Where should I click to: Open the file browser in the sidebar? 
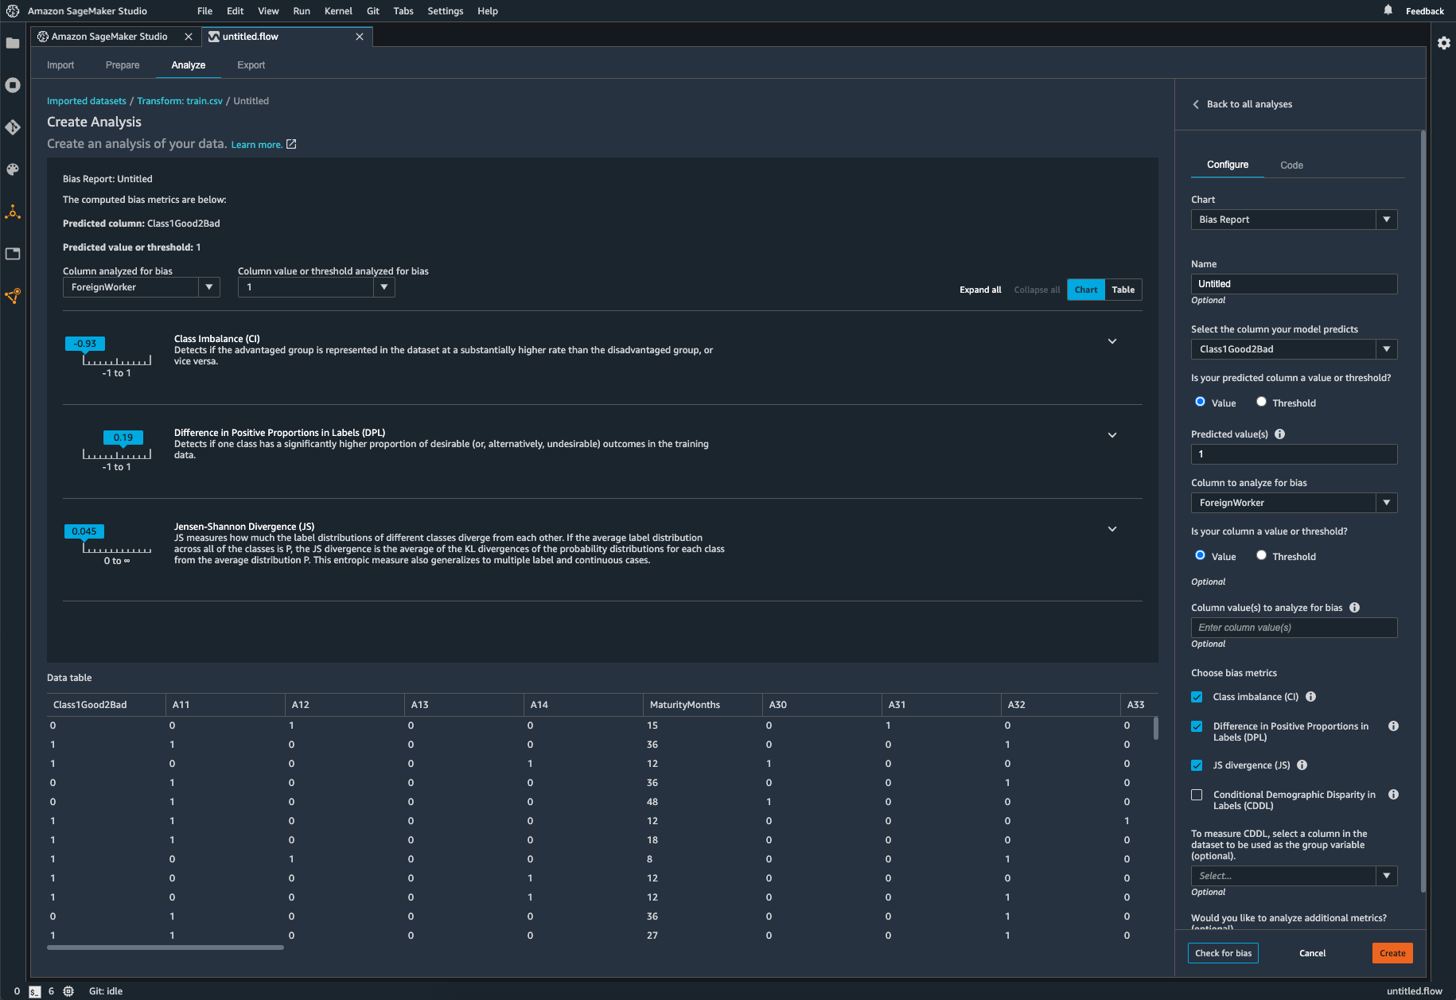pos(13,43)
